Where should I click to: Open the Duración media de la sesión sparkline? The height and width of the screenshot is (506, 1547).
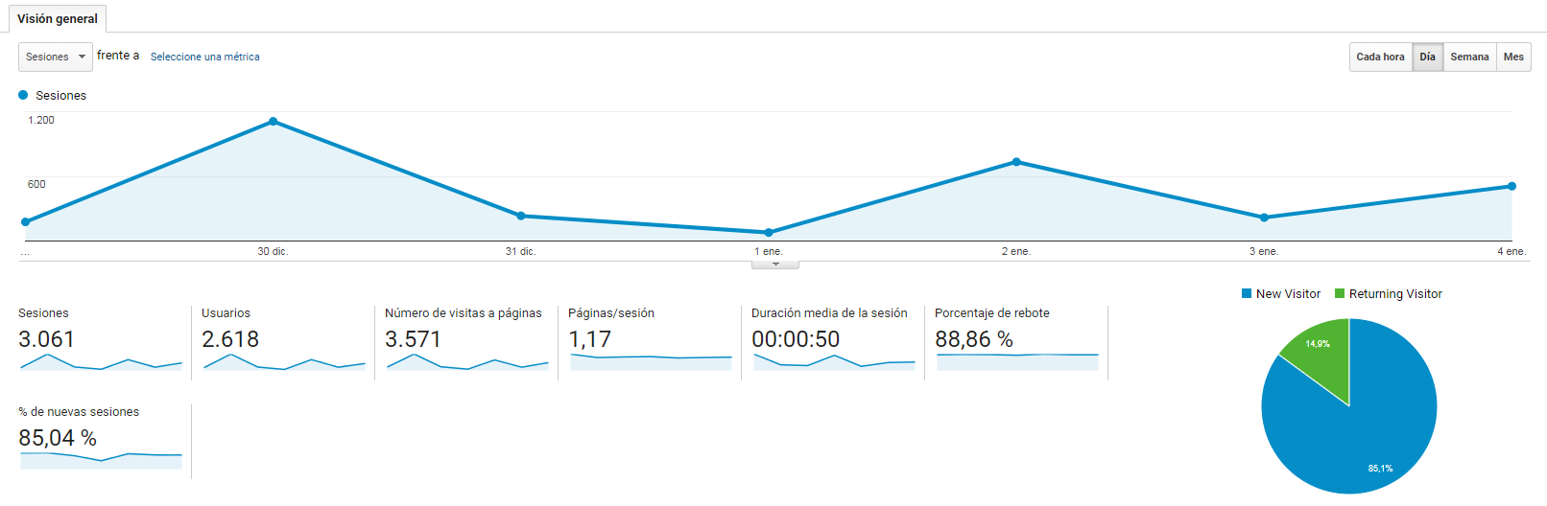coord(834,362)
